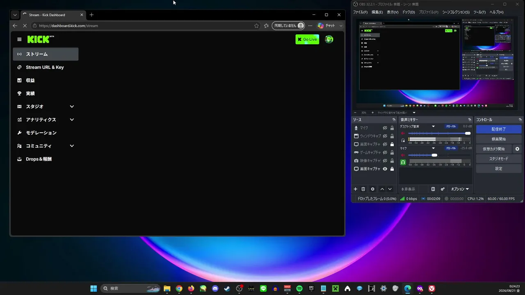Open Discord from the taskbar
The image size is (525, 295).
(215, 288)
